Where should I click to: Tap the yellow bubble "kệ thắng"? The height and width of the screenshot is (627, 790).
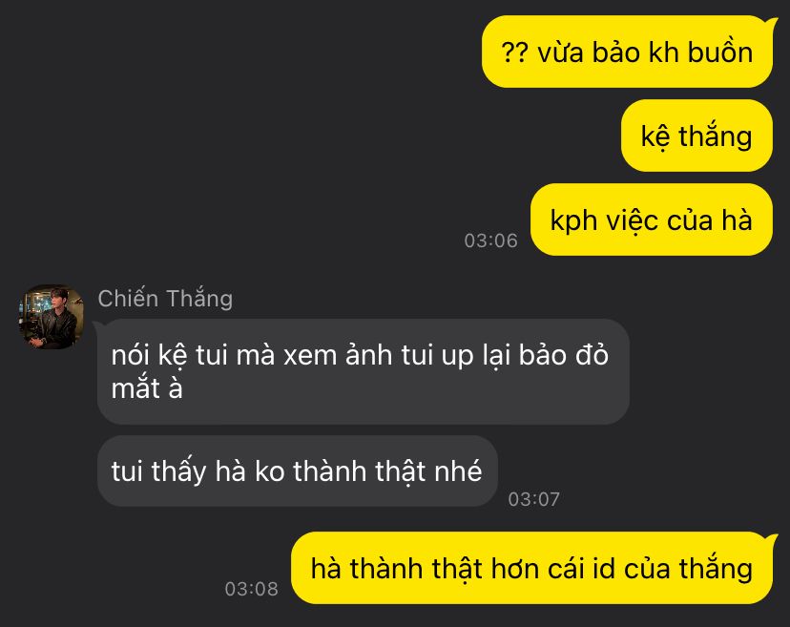(696, 136)
